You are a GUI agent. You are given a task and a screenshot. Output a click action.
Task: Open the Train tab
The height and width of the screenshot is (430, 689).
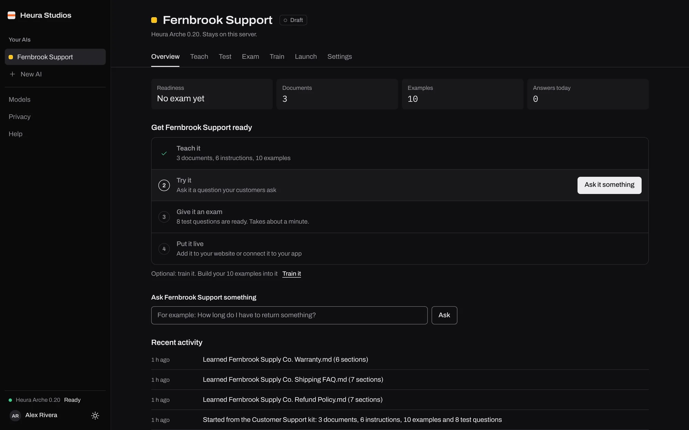pos(277,56)
